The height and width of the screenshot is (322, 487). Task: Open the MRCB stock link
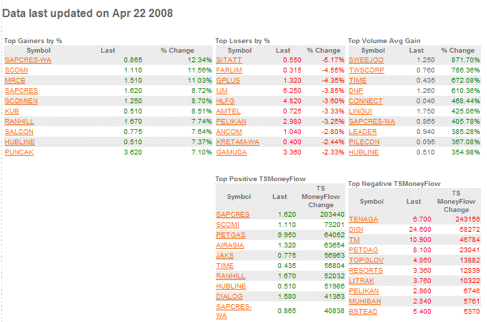pyautogui.click(x=14, y=81)
